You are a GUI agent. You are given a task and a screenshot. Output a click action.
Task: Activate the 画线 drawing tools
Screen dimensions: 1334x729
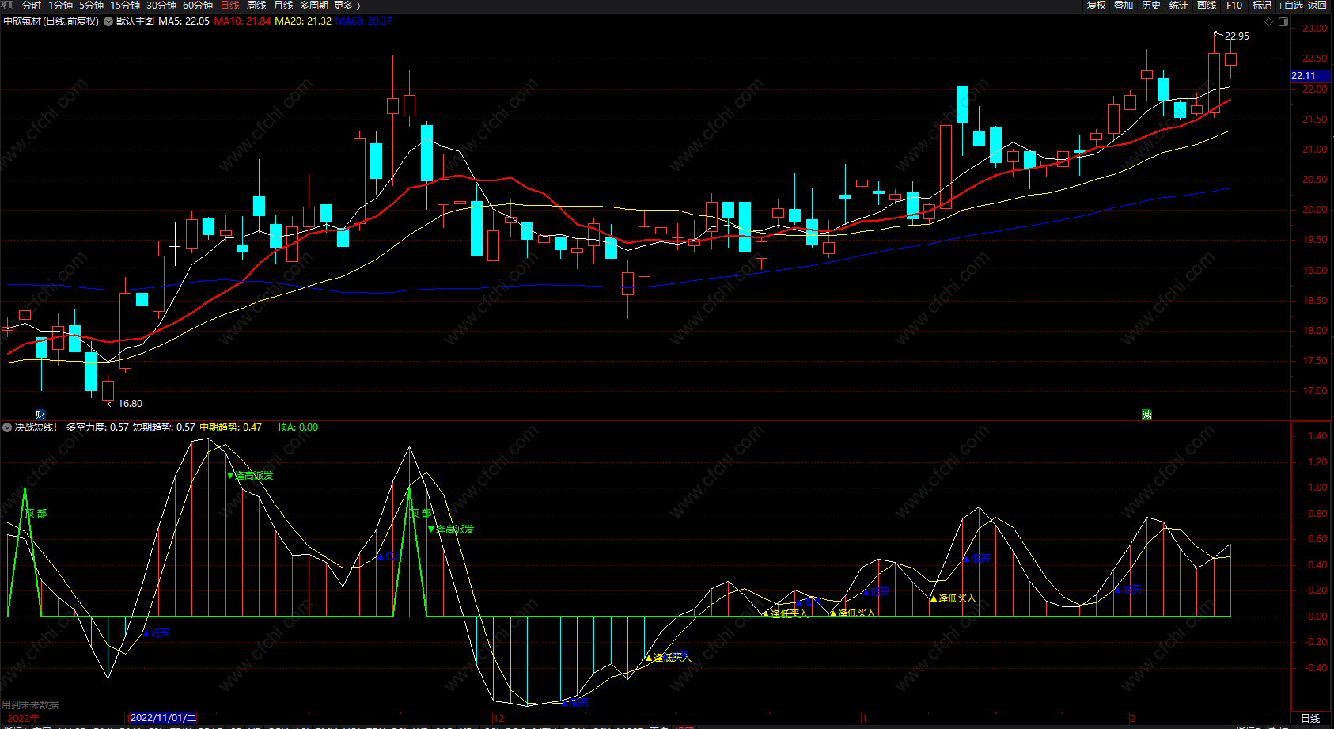pos(1207,6)
